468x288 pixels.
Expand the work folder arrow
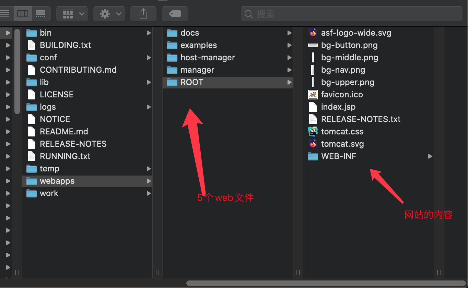(x=149, y=193)
